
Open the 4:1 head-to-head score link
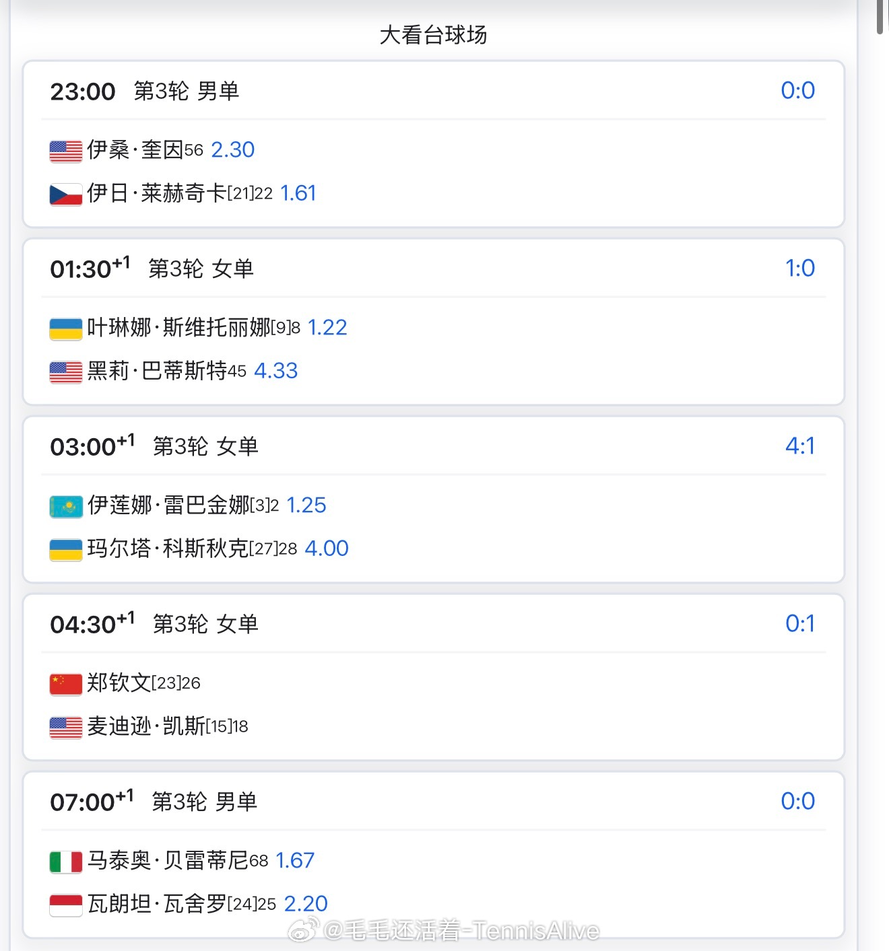(x=800, y=446)
